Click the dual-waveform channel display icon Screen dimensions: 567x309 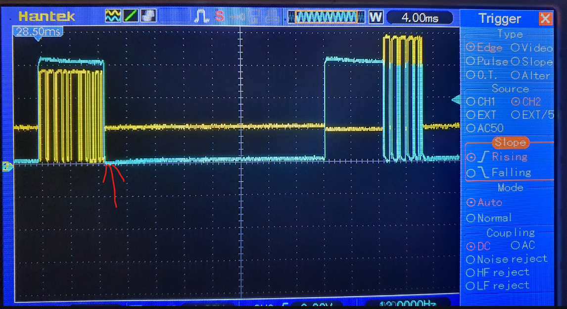(112, 16)
